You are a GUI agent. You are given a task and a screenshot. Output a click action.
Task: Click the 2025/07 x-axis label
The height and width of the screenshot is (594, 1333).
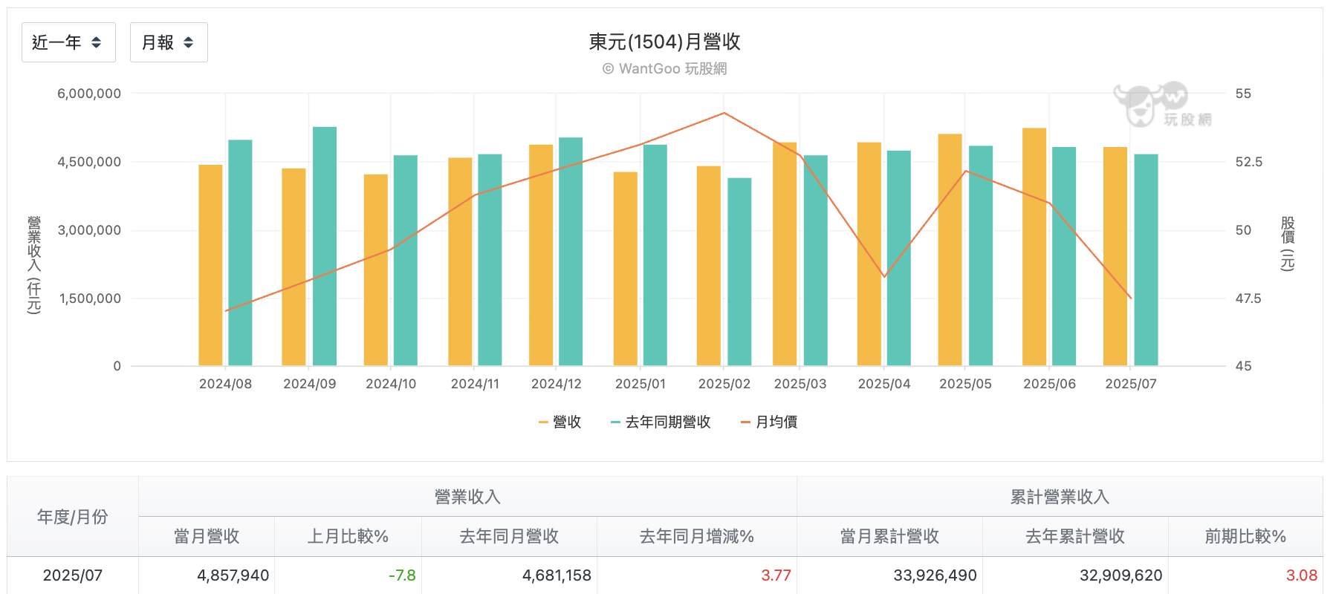point(1131,384)
